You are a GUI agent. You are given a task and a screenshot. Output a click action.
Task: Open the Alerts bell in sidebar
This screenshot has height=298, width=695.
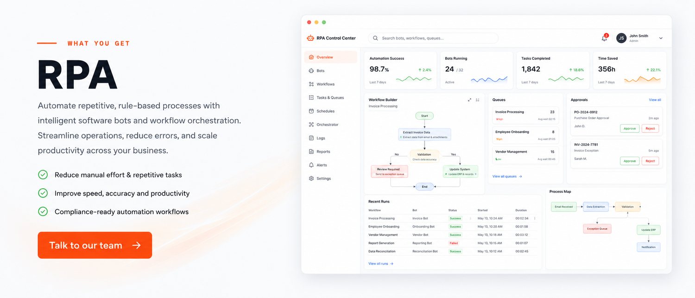[x=311, y=165]
